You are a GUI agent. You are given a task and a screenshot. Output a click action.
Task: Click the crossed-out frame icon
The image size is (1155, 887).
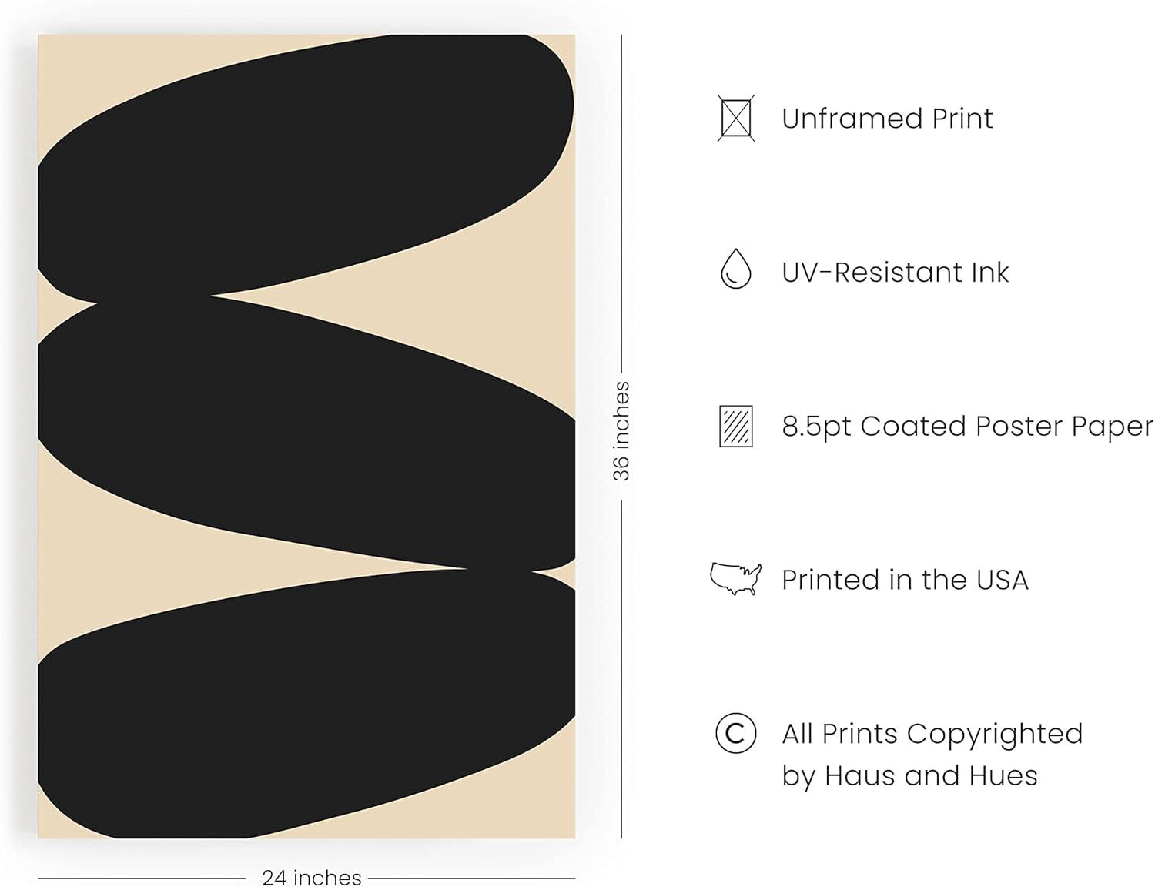(x=735, y=119)
